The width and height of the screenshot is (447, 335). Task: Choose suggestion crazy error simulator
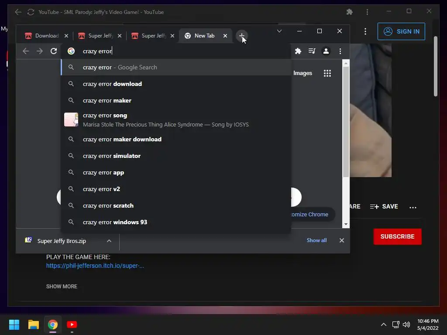(176, 156)
